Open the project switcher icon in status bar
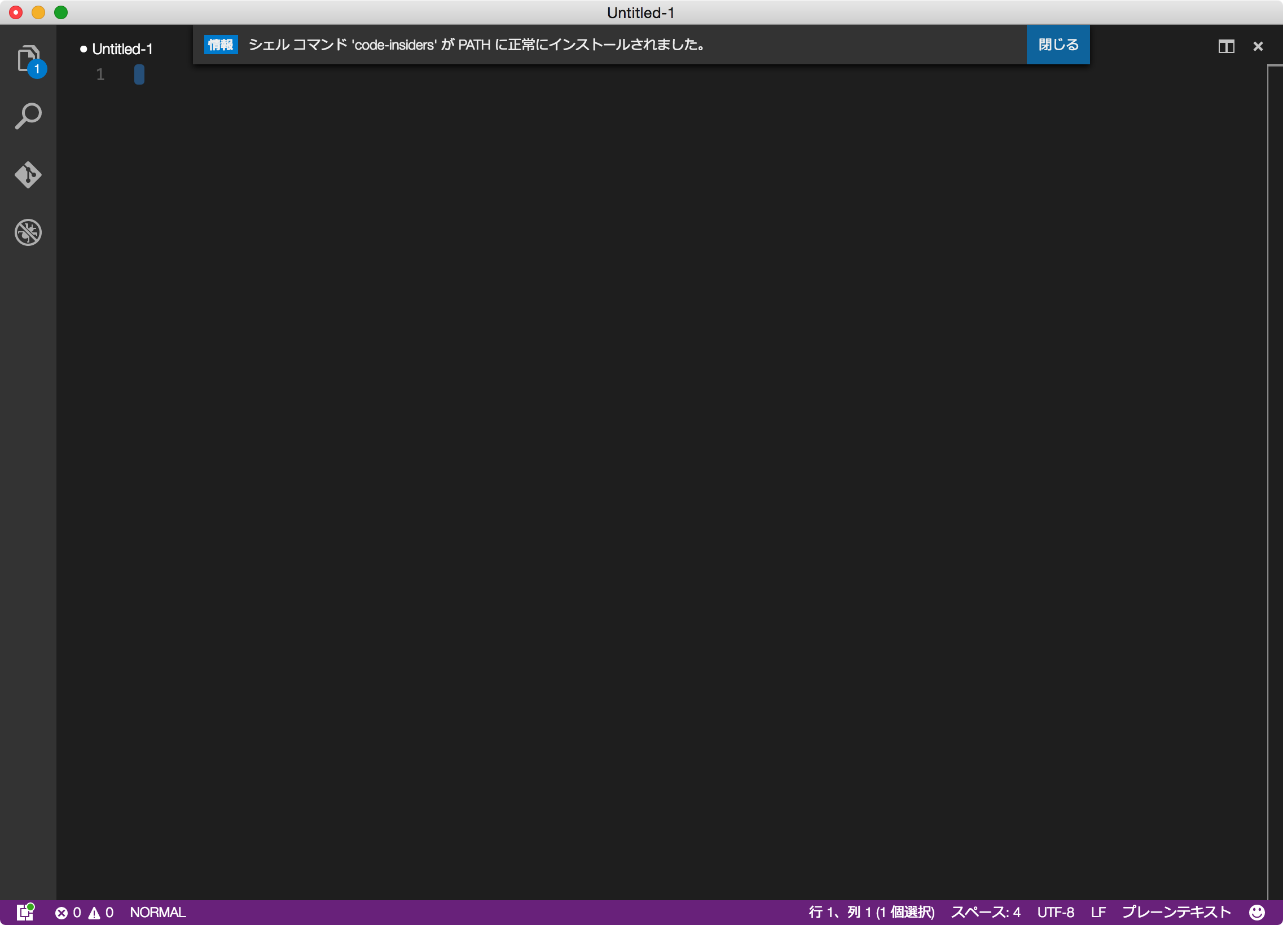The image size is (1283, 925). click(x=25, y=912)
